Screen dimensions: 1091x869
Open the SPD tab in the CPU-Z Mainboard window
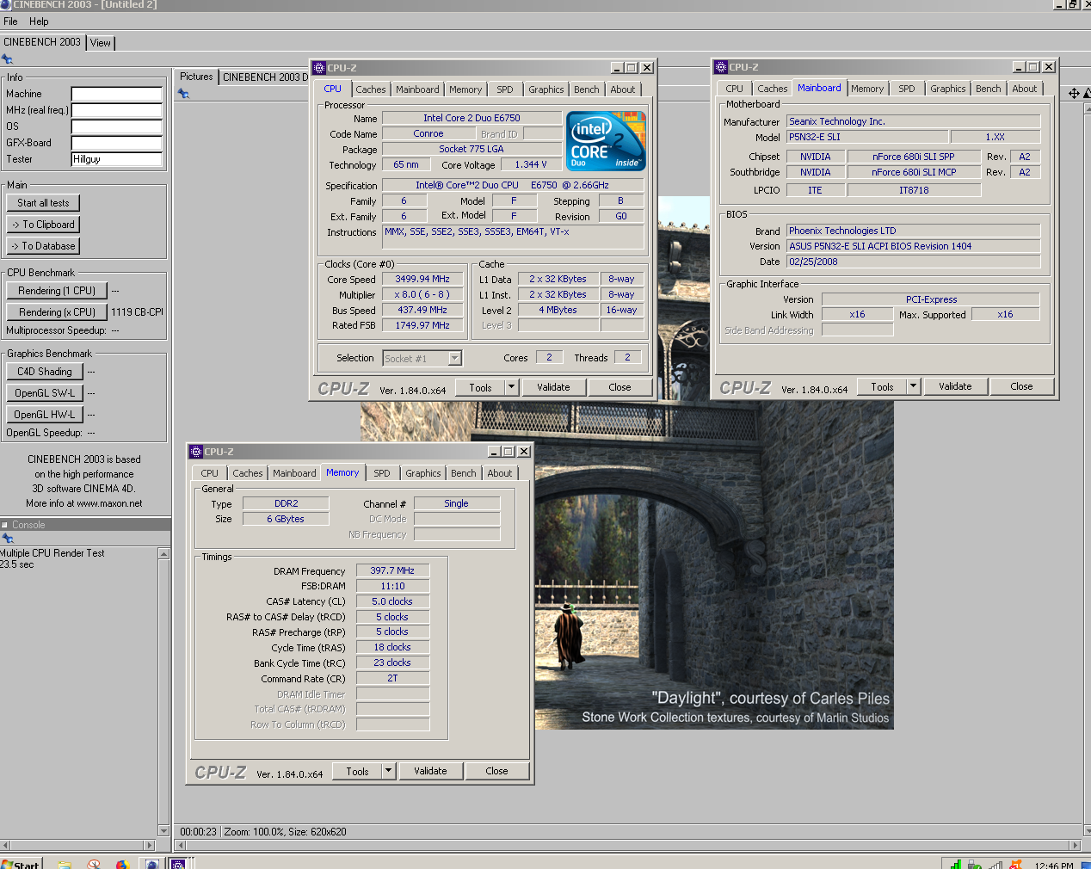click(x=907, y=89)
